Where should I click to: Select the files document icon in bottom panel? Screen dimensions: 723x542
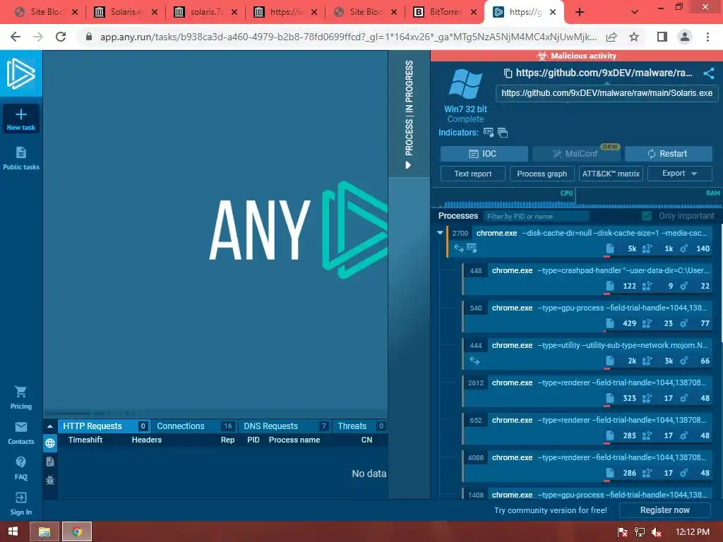(50, 462)
